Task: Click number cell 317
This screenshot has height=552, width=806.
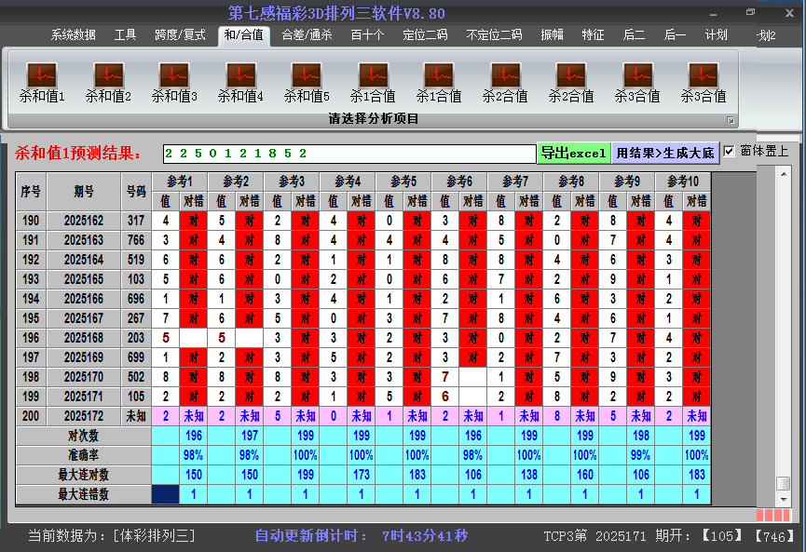Action: [136, 221]
